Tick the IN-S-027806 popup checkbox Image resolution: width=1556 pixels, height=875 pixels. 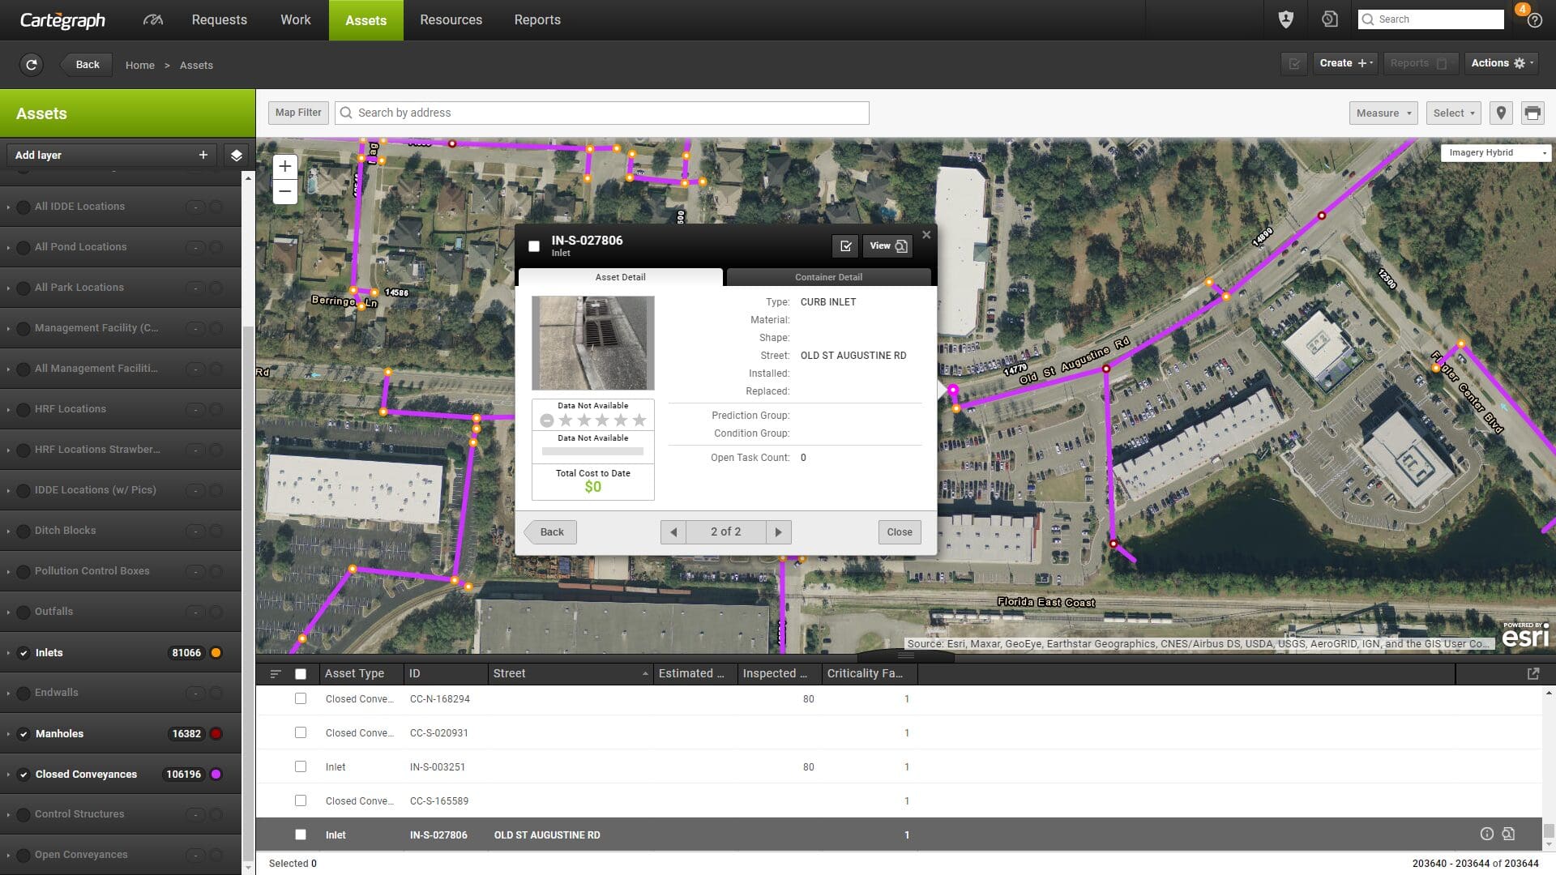(x=534, y=246)
